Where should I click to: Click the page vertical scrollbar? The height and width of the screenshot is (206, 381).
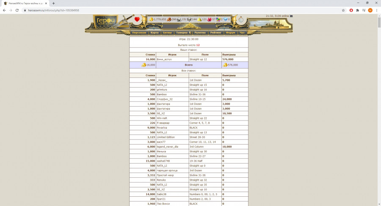coord(378,85)
